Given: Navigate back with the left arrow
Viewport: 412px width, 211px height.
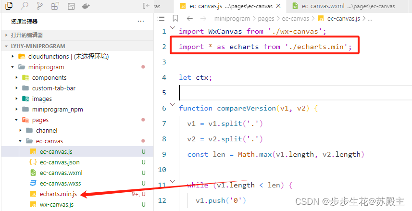Looking at the screenshot, I should click(x=190, y=18).
